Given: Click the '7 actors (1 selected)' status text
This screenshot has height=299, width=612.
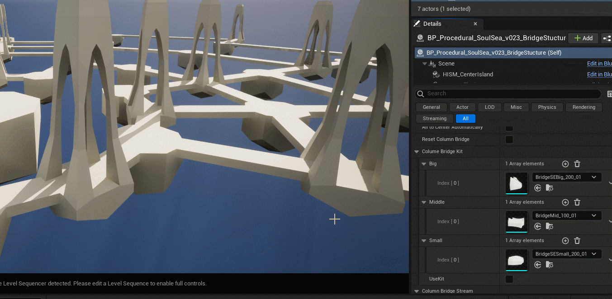Looking at the screenshot, I should [444, 9].
